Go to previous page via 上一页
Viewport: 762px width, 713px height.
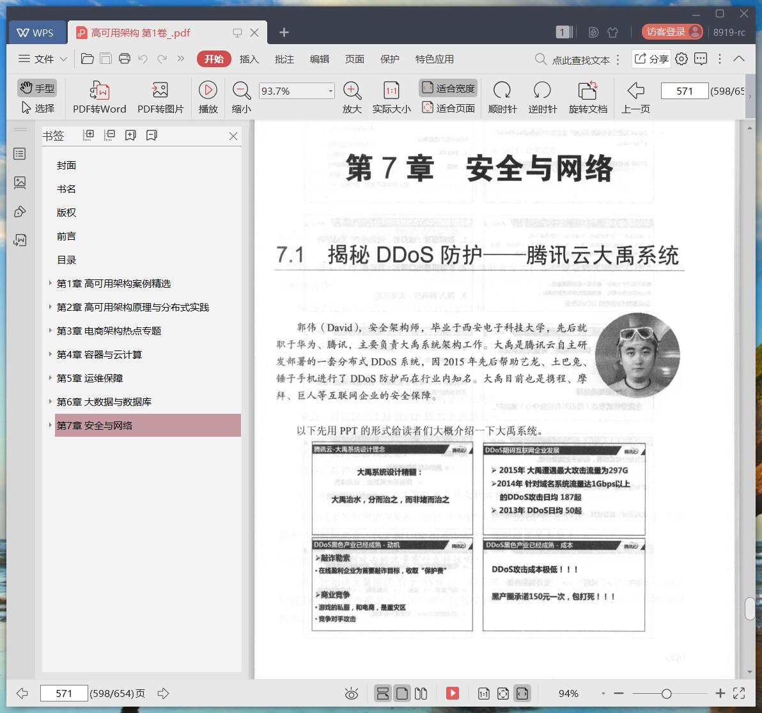pos(635,97)
